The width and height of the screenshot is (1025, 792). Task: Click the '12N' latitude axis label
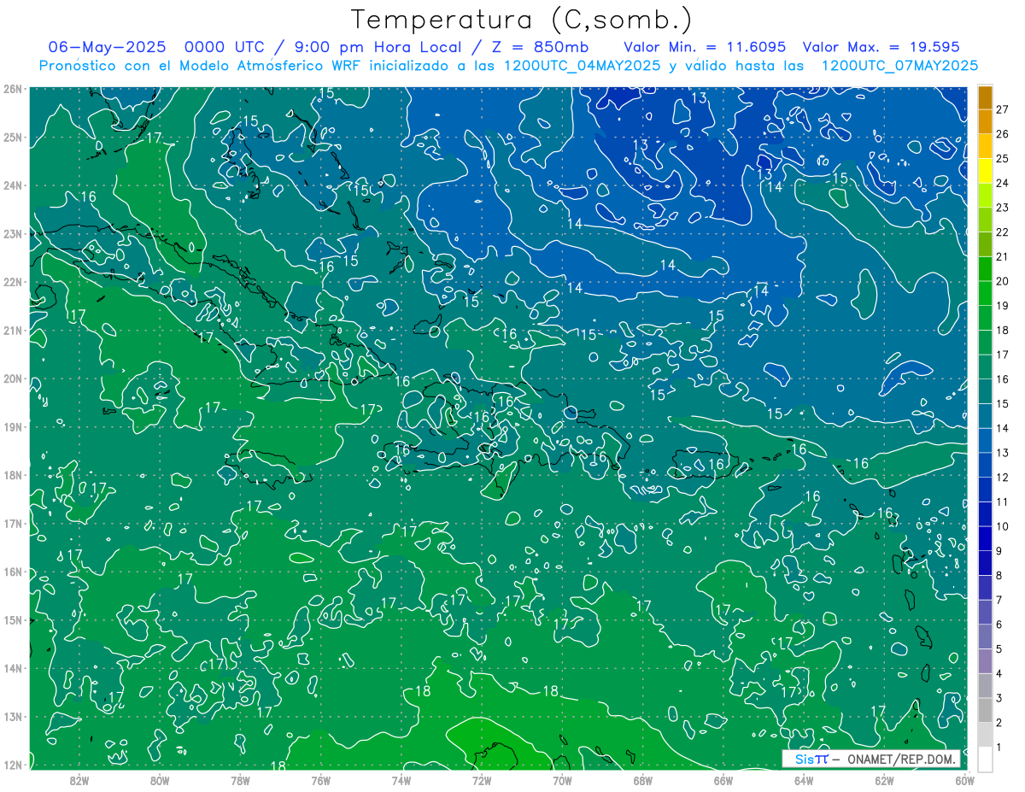[x=14, y=765]
